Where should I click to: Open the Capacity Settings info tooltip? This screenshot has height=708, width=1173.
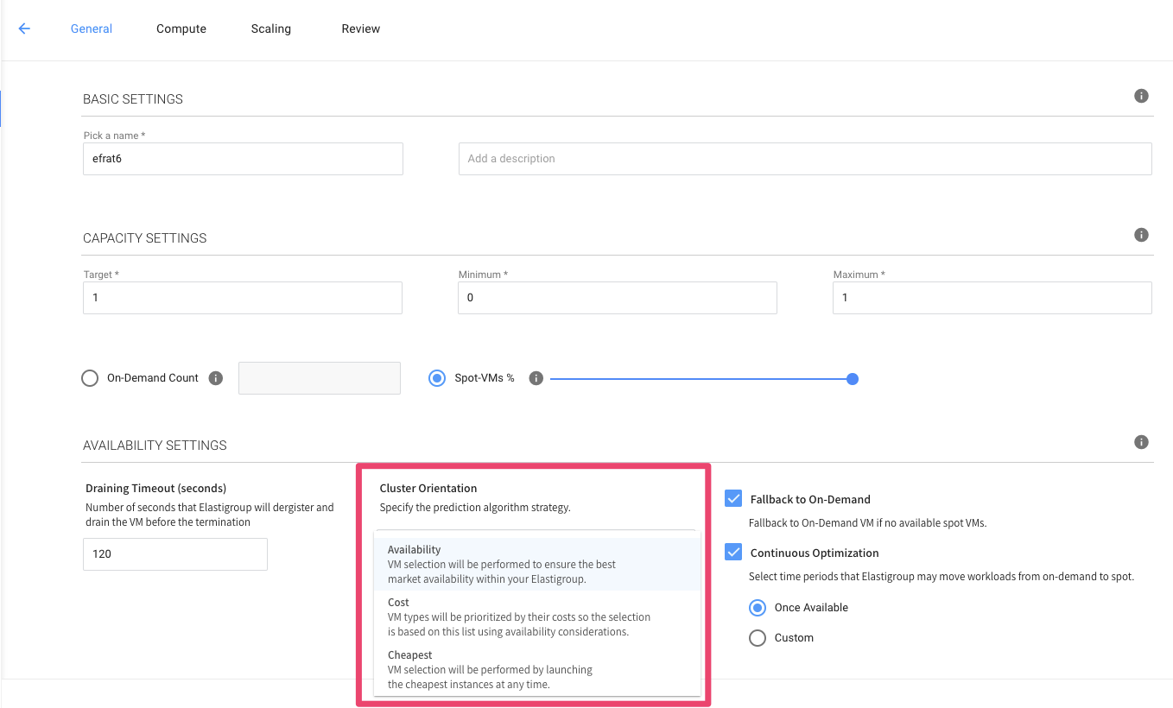pos(1141,234)
